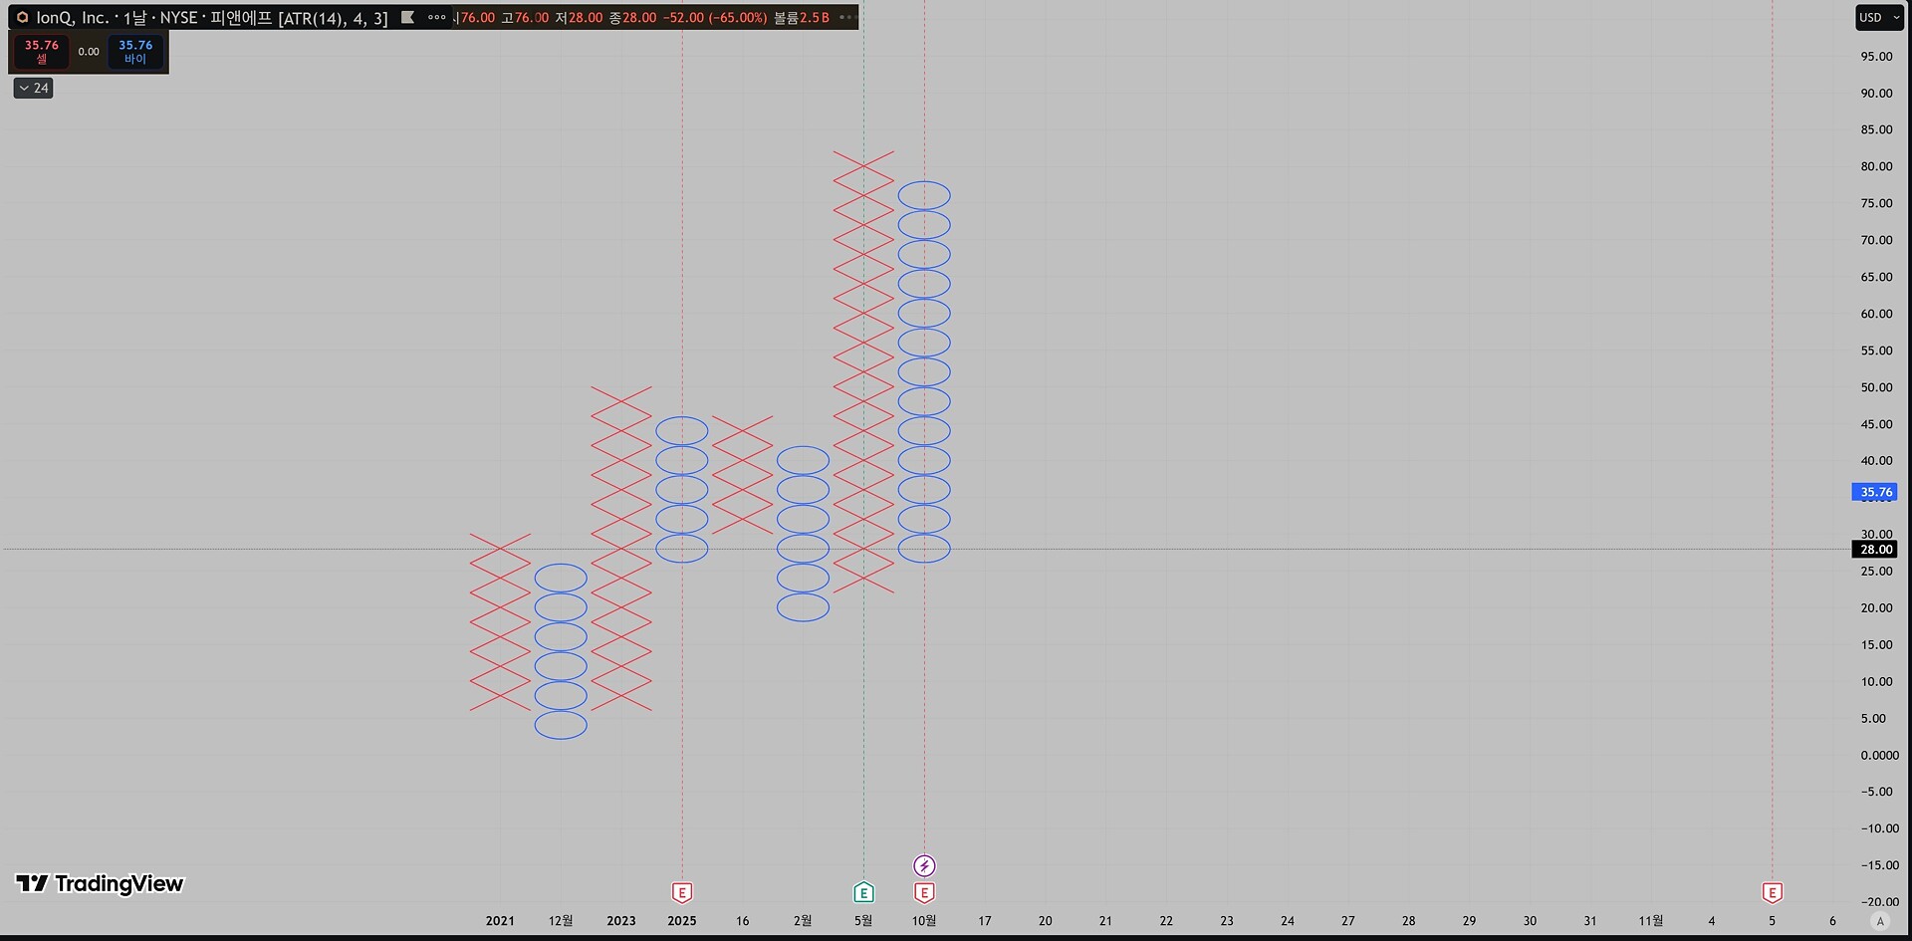Click the -52.00 (-65.00%) change value

click(x=715, y=18)
